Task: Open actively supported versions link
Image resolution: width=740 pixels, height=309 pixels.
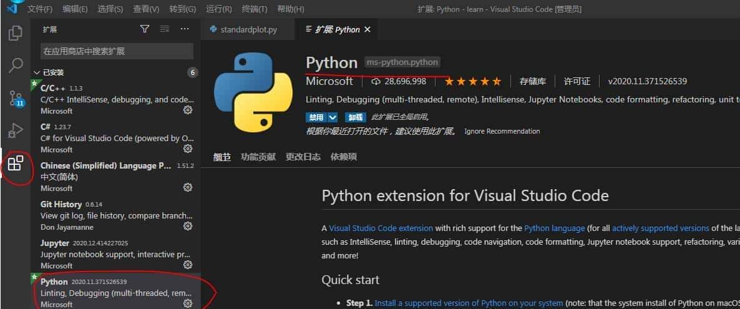Action: click(661, 228)
